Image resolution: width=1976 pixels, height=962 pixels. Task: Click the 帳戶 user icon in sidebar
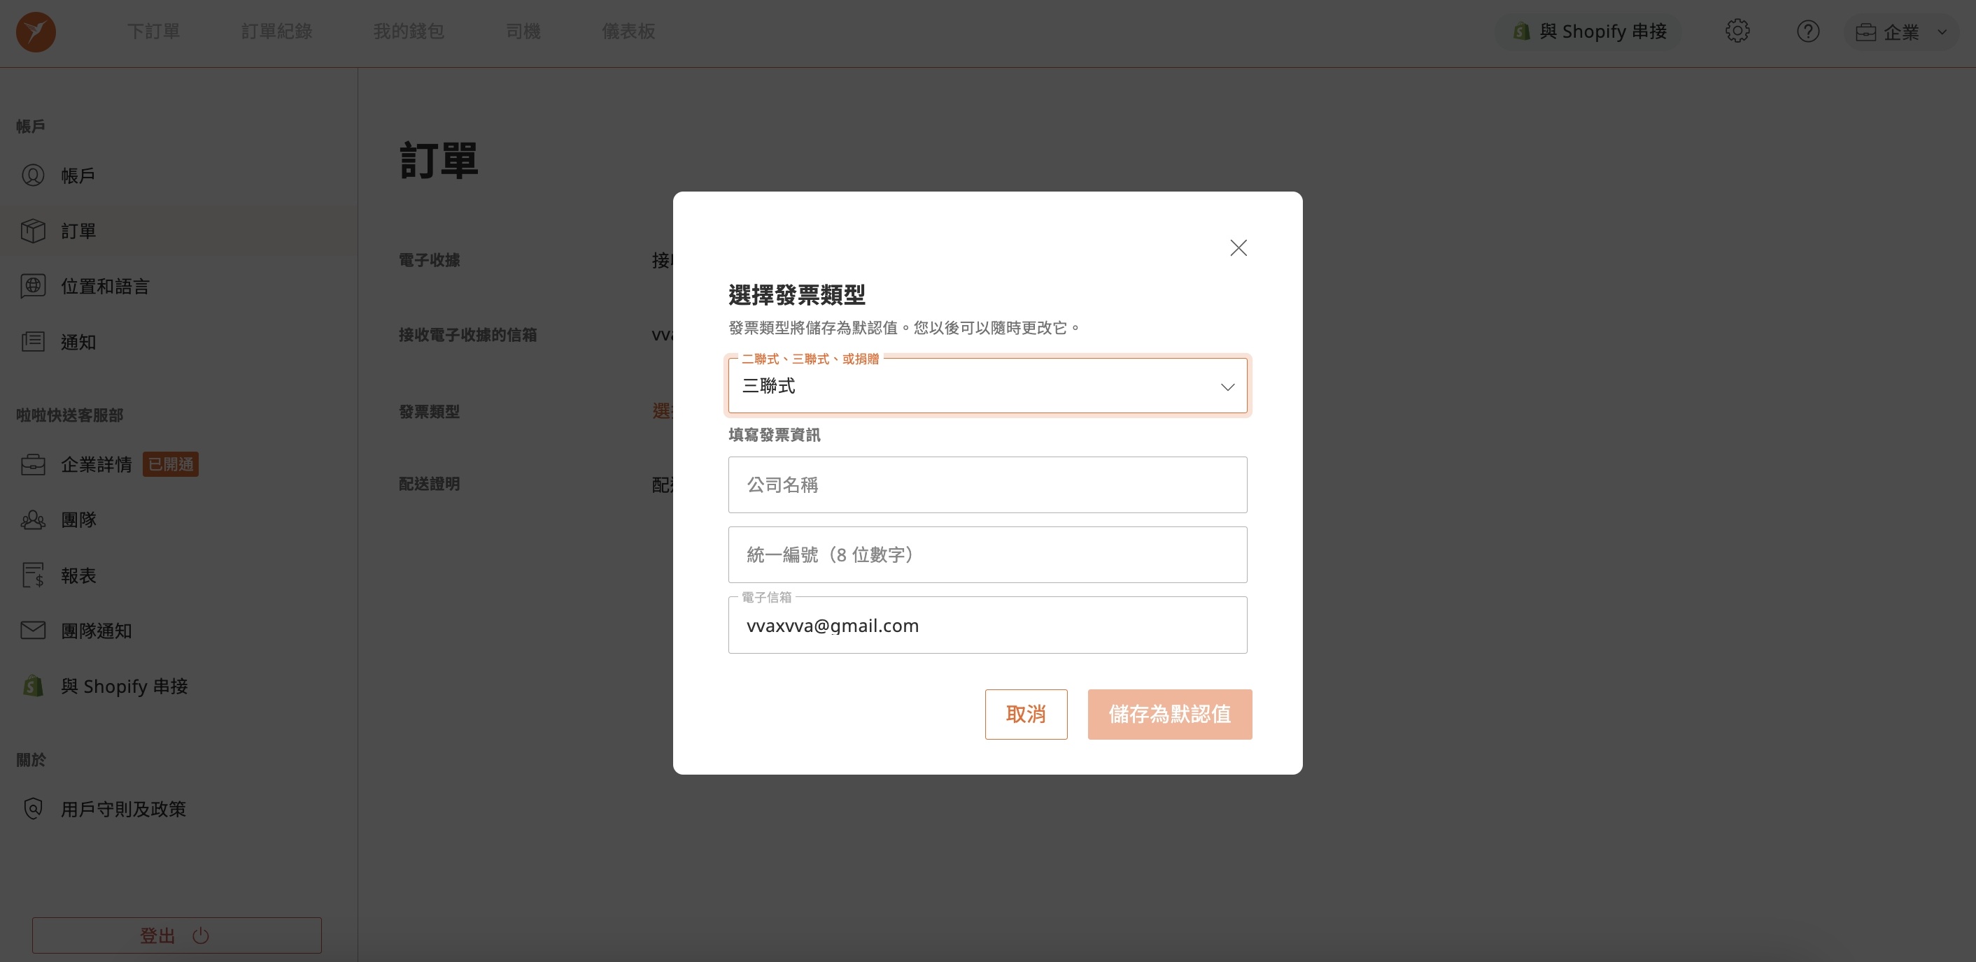(33, 175)
